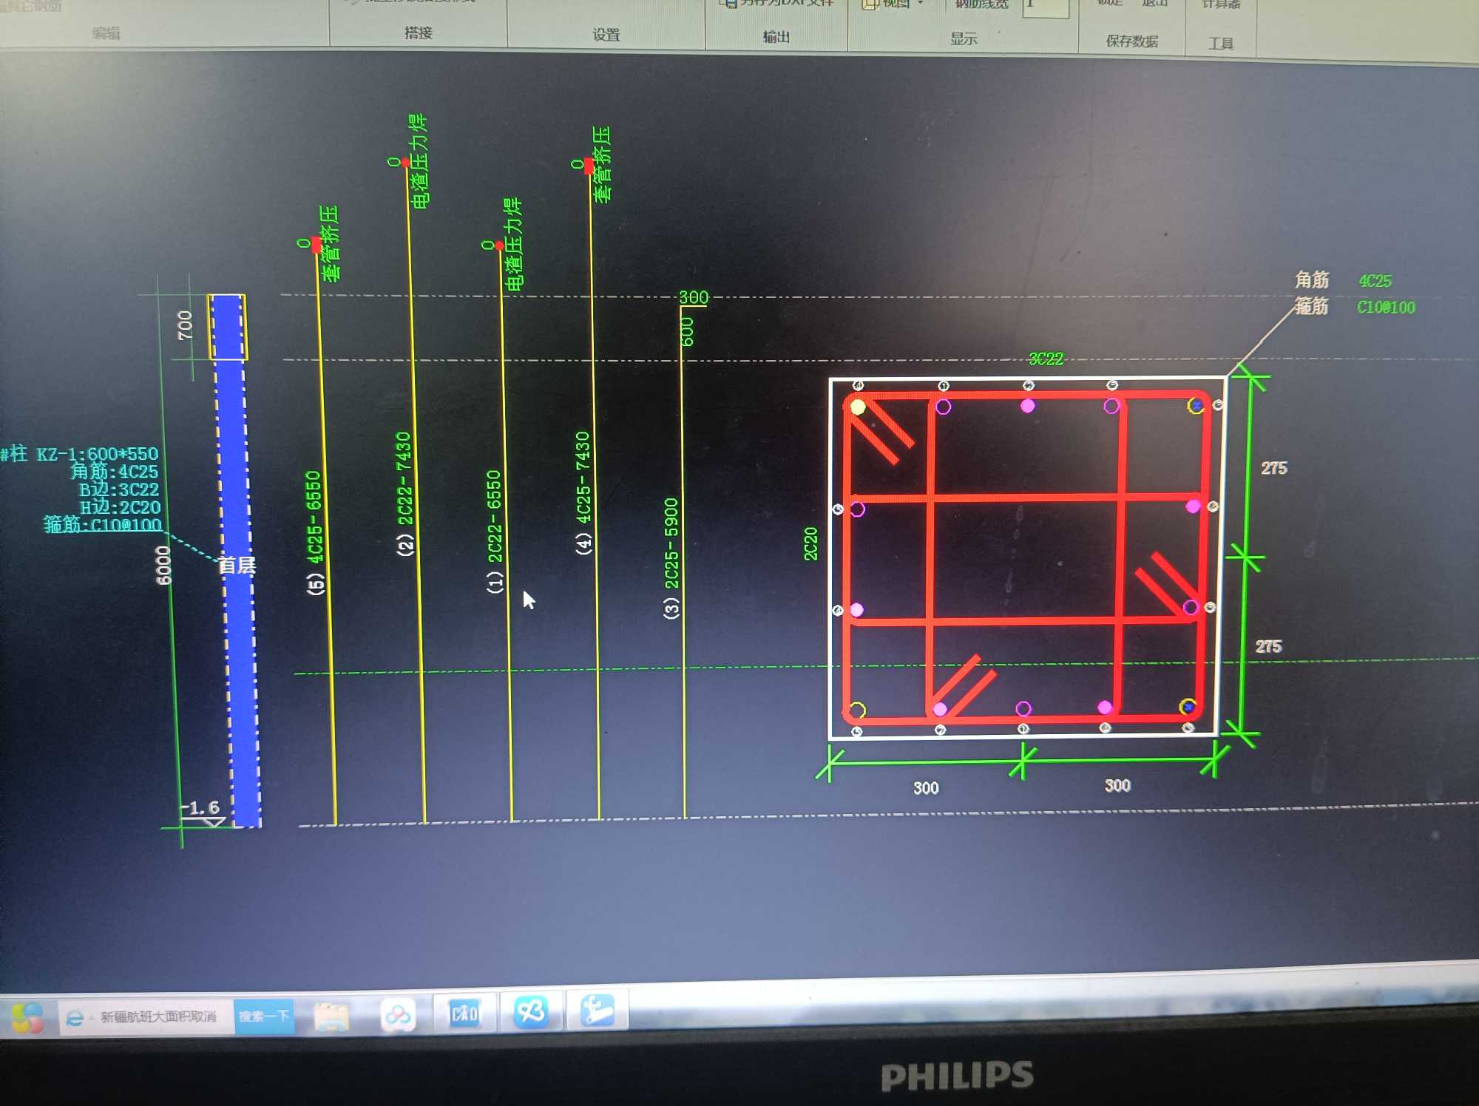Click the 箍筋 C10@100 legend value
Viewport: 1479px width, 1106px height.
coord(1386,307)
